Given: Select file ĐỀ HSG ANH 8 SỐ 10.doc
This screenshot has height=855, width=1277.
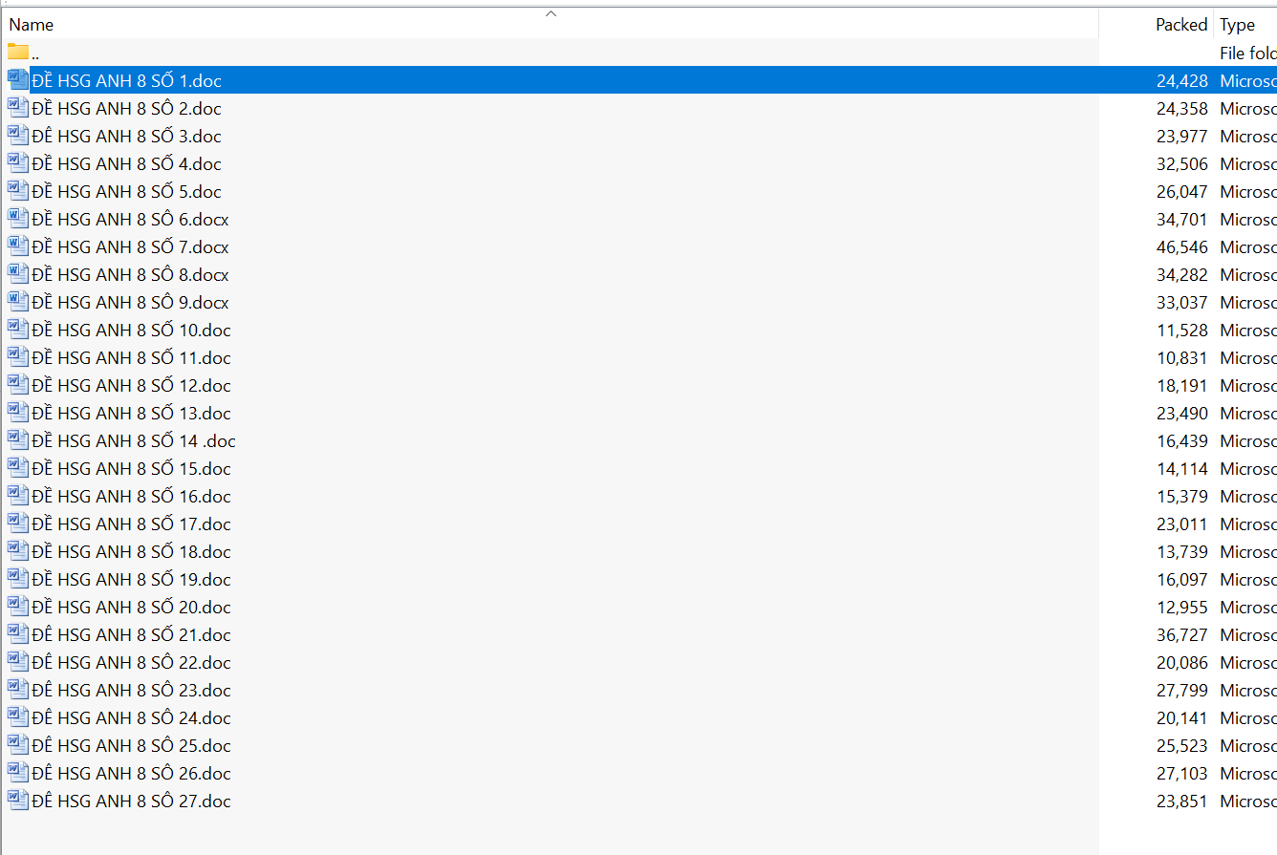Looking at the screenshot, I should (131, 331).
